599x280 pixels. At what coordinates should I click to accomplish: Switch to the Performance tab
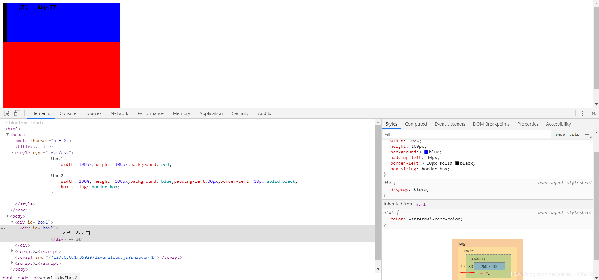coord(151,113)
